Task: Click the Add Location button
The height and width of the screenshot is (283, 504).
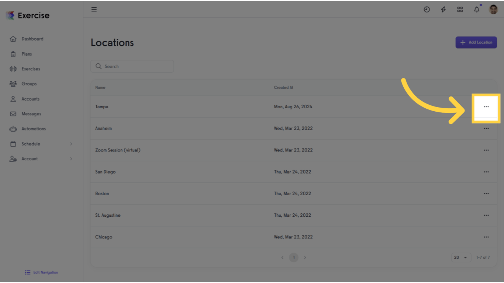Action: tap(476, 42)
